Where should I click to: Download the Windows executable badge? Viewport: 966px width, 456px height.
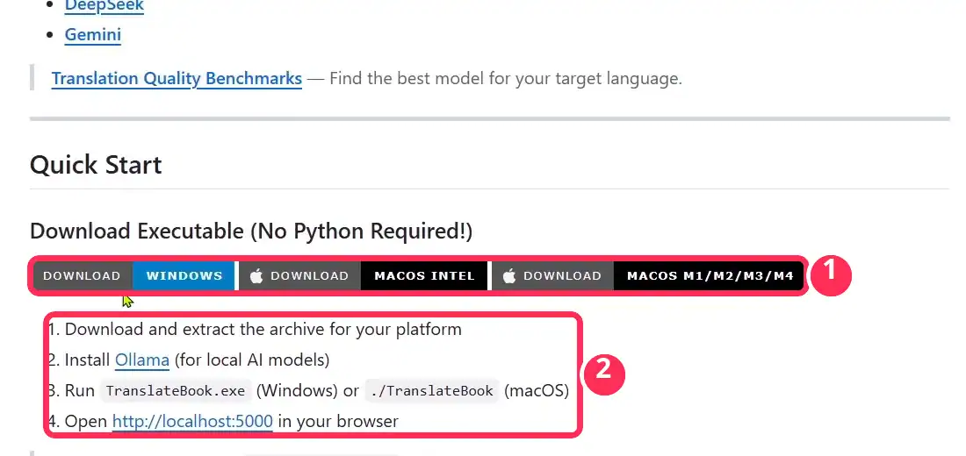(133, 275)
